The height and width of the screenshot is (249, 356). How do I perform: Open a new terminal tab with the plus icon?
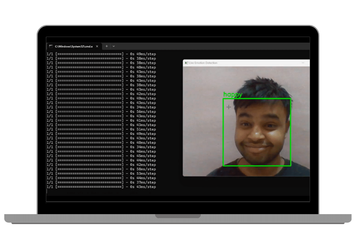[x=106, y=46]
